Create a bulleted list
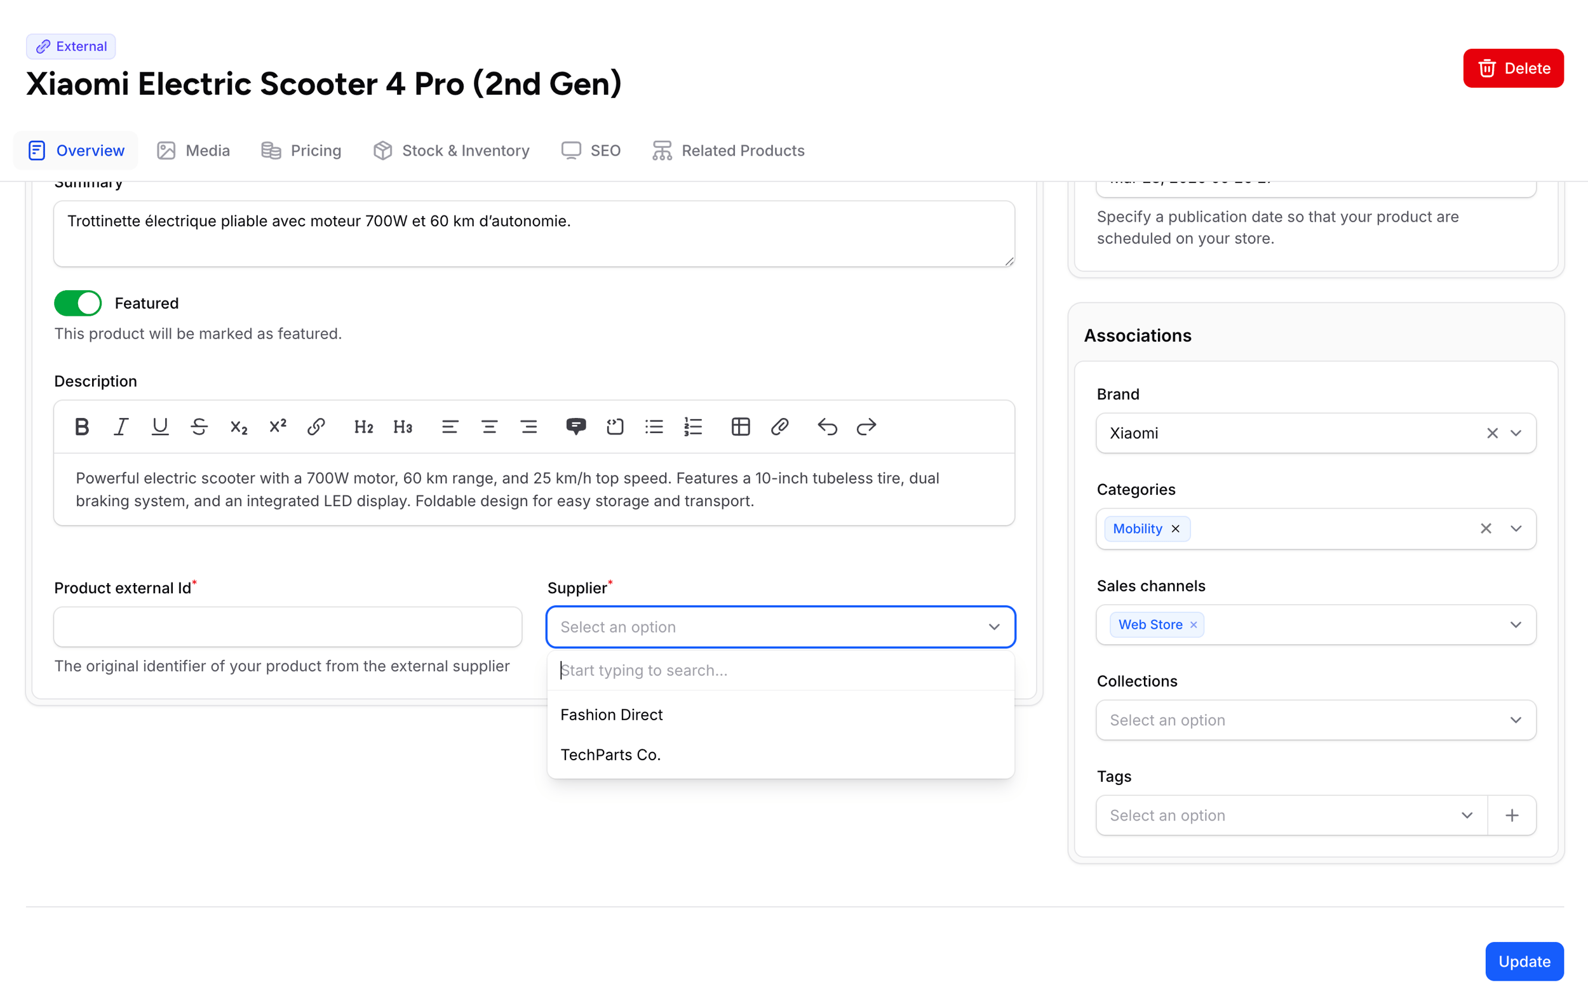Screen dimensions: 1588x994 [x=654, y=427]
